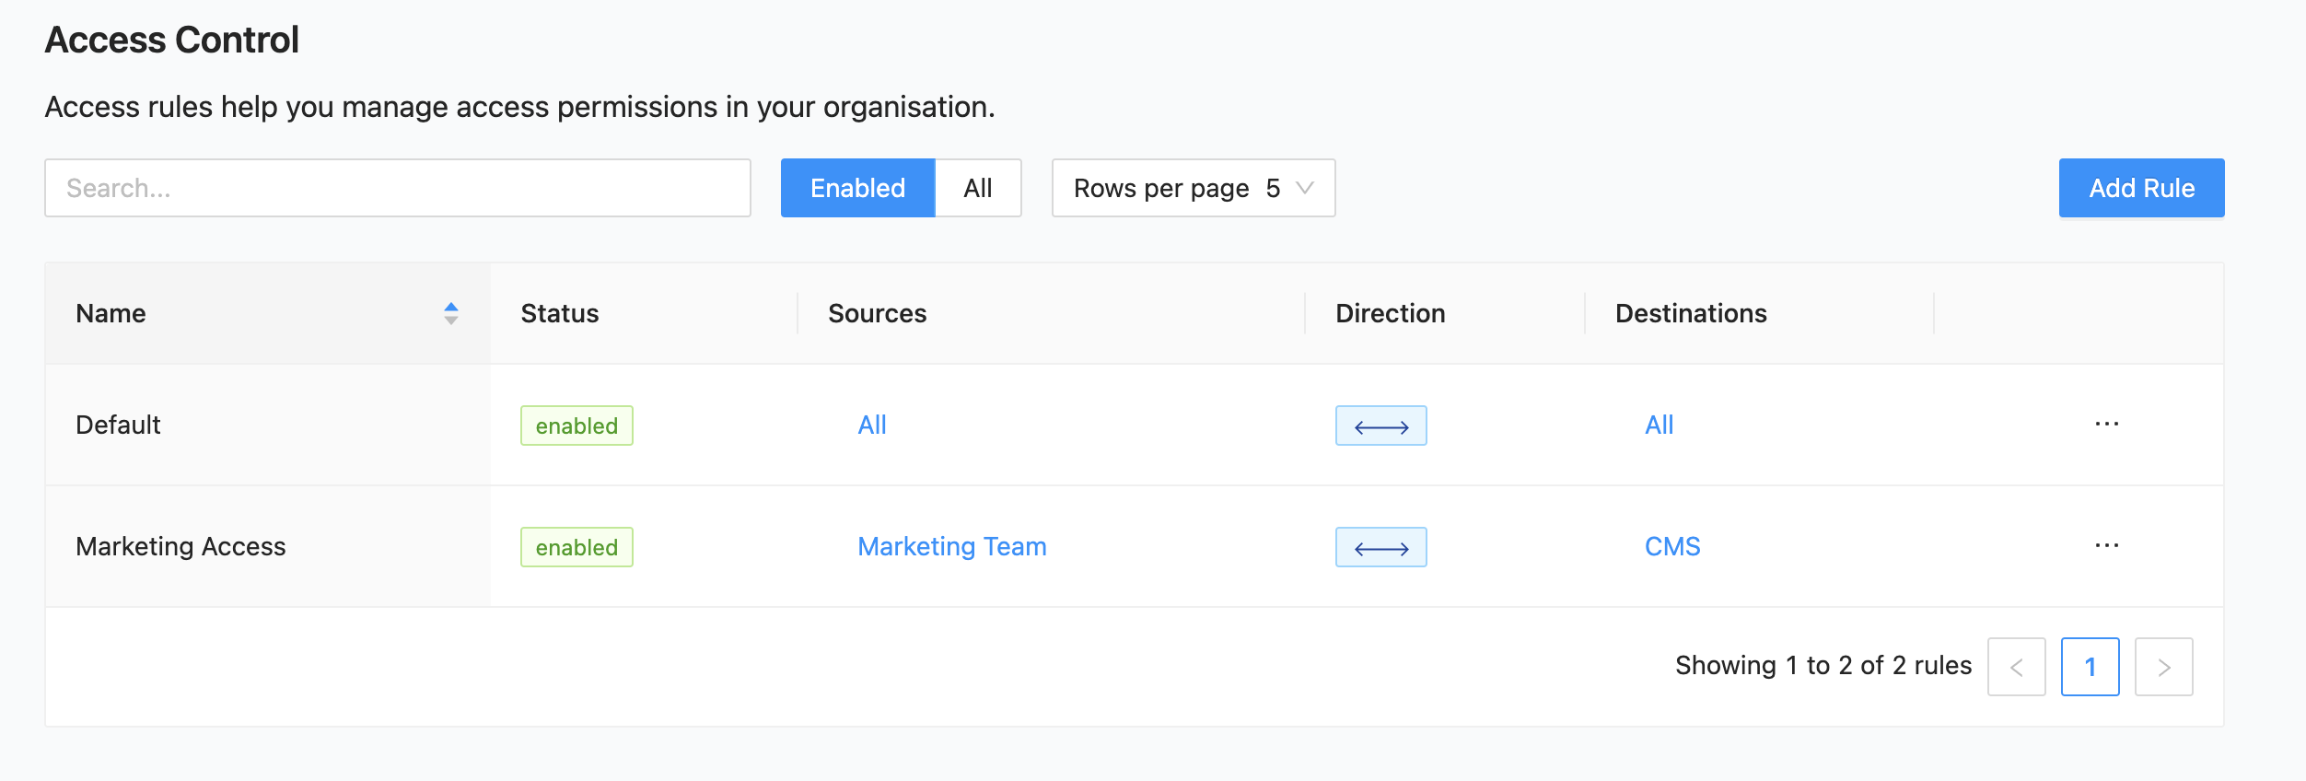Toggle enabled status for Marketing Access rule

click(576, 548)
